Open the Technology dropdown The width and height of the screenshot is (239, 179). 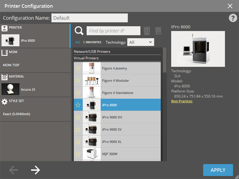click(x=141, y=42)
